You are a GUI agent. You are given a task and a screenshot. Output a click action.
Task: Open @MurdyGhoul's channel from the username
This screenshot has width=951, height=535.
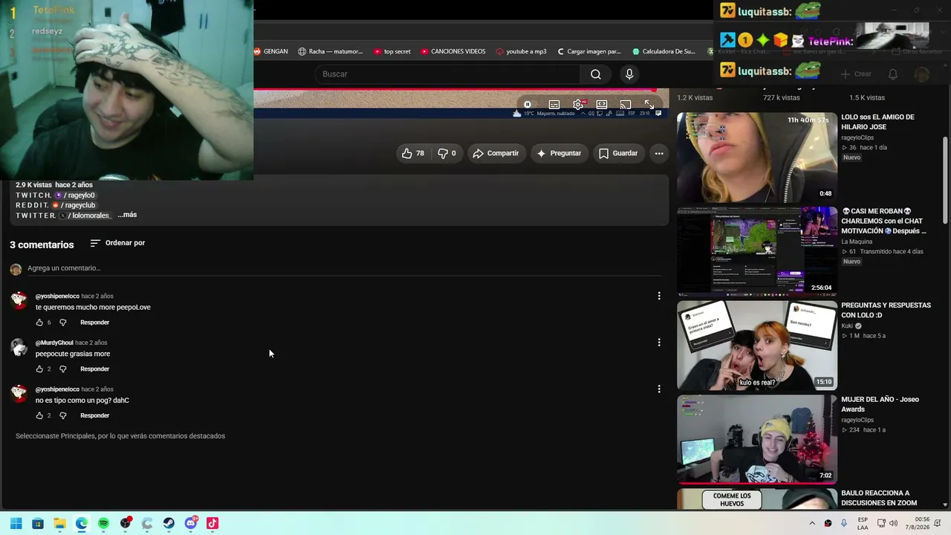point(54,343)
